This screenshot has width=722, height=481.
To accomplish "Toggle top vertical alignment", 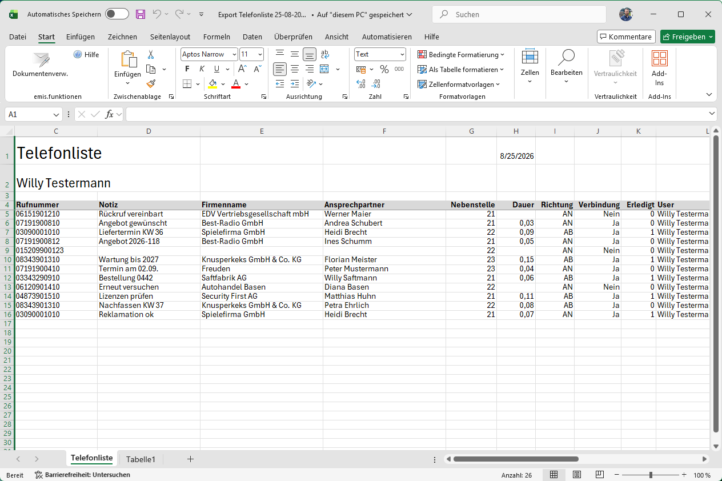I will [280, 54].
